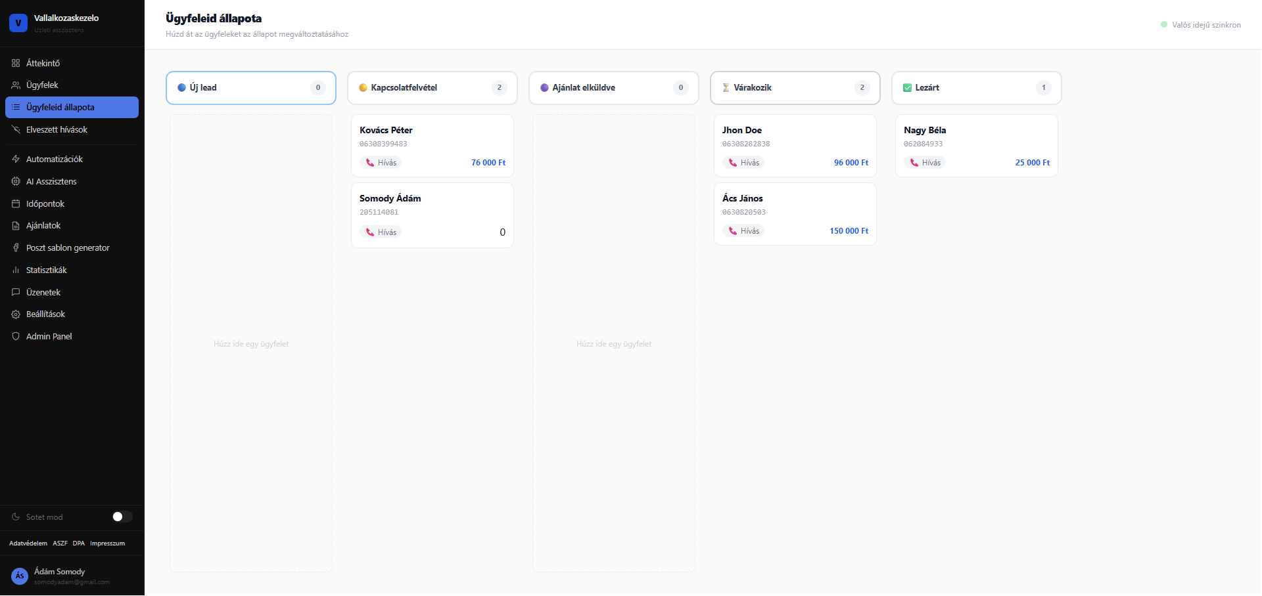
Task: Click the Statisztikák bar chart icon
Action: tap(16, 270)
